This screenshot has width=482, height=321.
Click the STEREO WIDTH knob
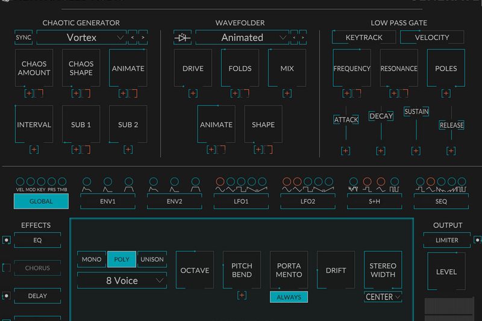tap(383, 270)
